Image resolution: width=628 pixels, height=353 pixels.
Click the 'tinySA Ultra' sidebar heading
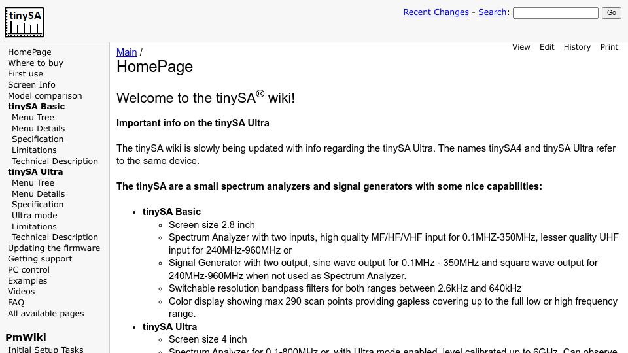[x=35, y=172]
